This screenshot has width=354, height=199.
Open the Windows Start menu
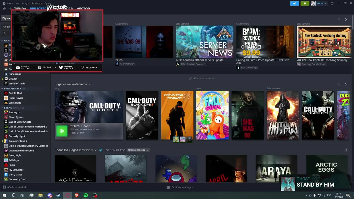point(4,195)
